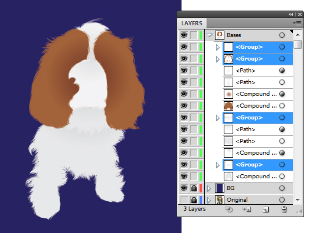This screenshot has height=233, width=320.
Task: Click target circle of the topmost <Group> row
Action: 282,47
